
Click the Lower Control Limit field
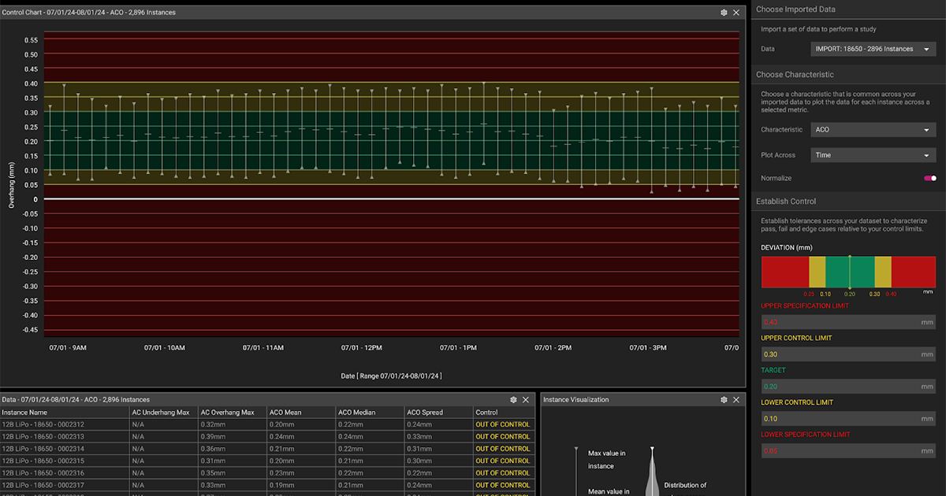[848, 419]
